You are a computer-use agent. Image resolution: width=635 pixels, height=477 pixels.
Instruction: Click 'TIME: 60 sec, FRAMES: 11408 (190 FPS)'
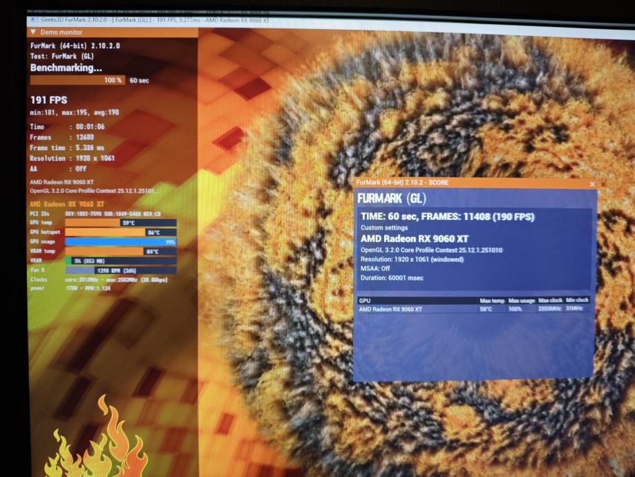click(448, 217)
